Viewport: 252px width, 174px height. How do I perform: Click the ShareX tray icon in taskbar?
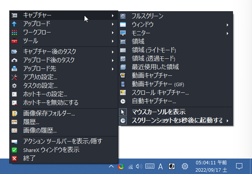point(121,167)
